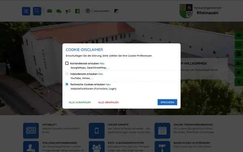This screenshot has height=152, width=243.
Task: Click the 'Videodienste erlauben' label text
Action: (x=84, y=74)
